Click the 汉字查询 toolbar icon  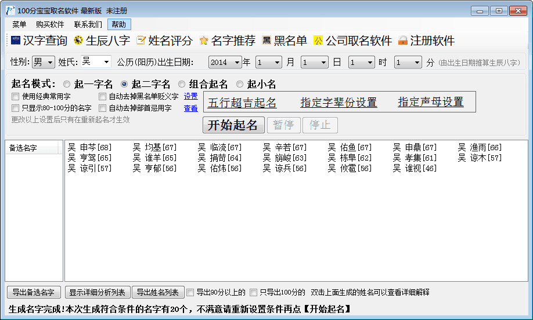point(16,41)
